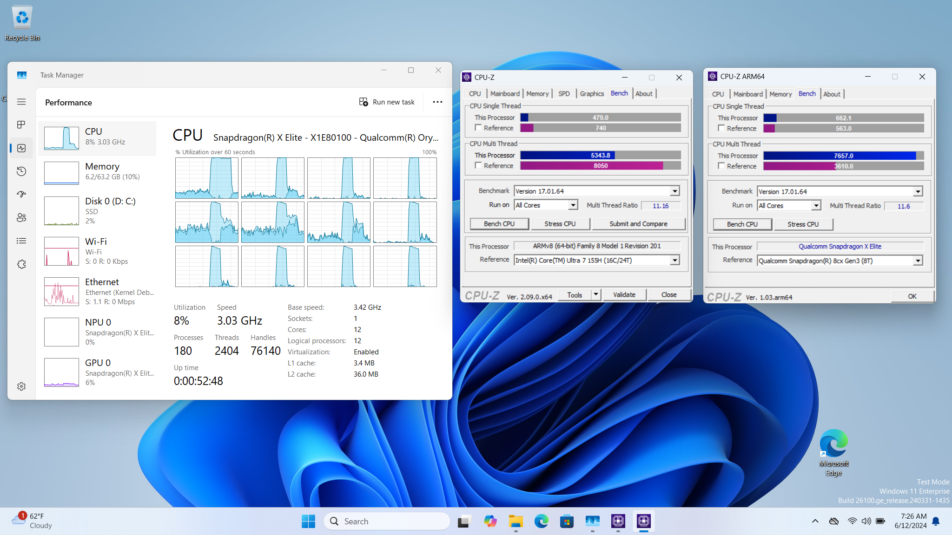The image size is (952, 535).
Task: Click Submit and Compare button
Action: (x=638, y=224)
